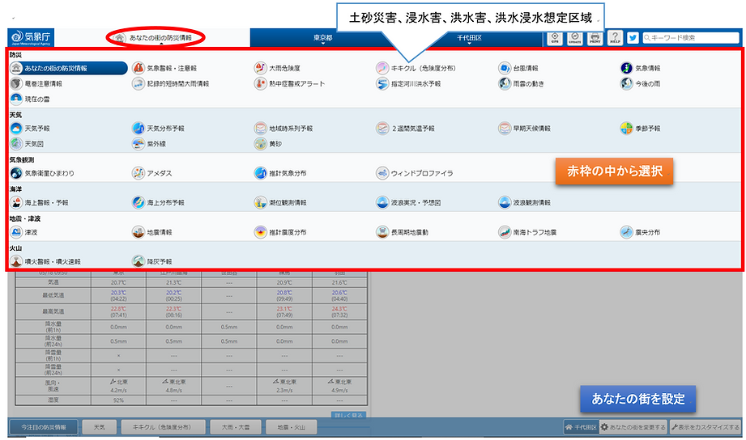The height and width of the screenshot is (440, 746).
Task: Open ウィンドプロファイラ
Action: (x=415, y=173)
